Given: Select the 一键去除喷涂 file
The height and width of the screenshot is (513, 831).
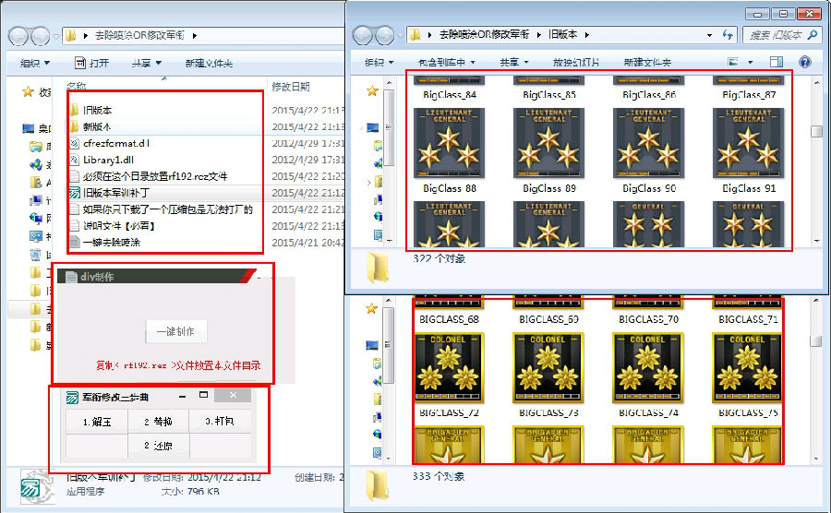Looking at the screenshot, I should click(x=105, y=242).
